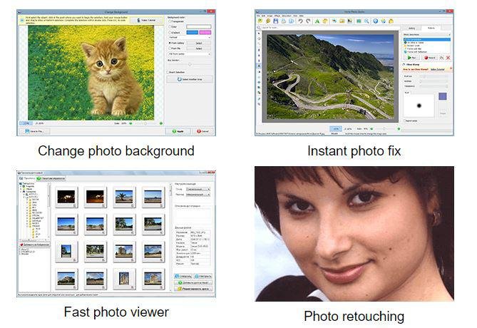Click the magnifier icon beside the green grid icon
Image resolution: width=477 pixels, height=328 pixels.
[x=366, y=21]
